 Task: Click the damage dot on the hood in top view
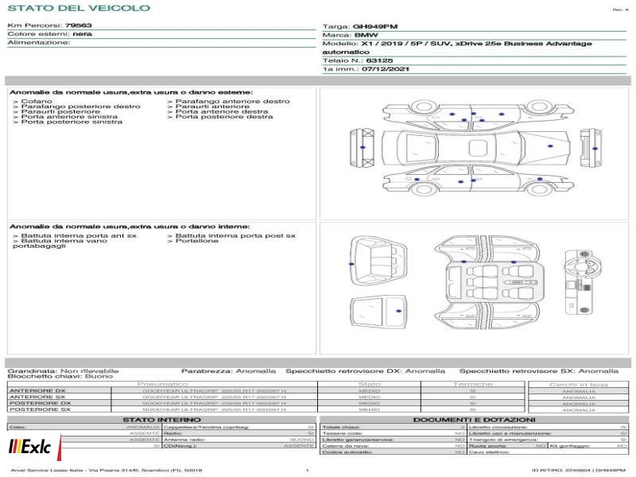point(550,146)
